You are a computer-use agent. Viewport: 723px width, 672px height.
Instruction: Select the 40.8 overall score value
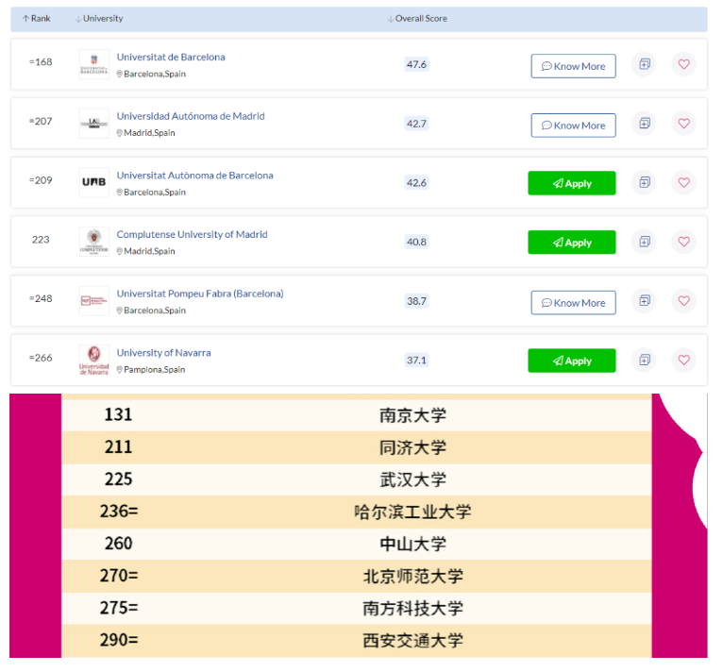coord(416,242)
